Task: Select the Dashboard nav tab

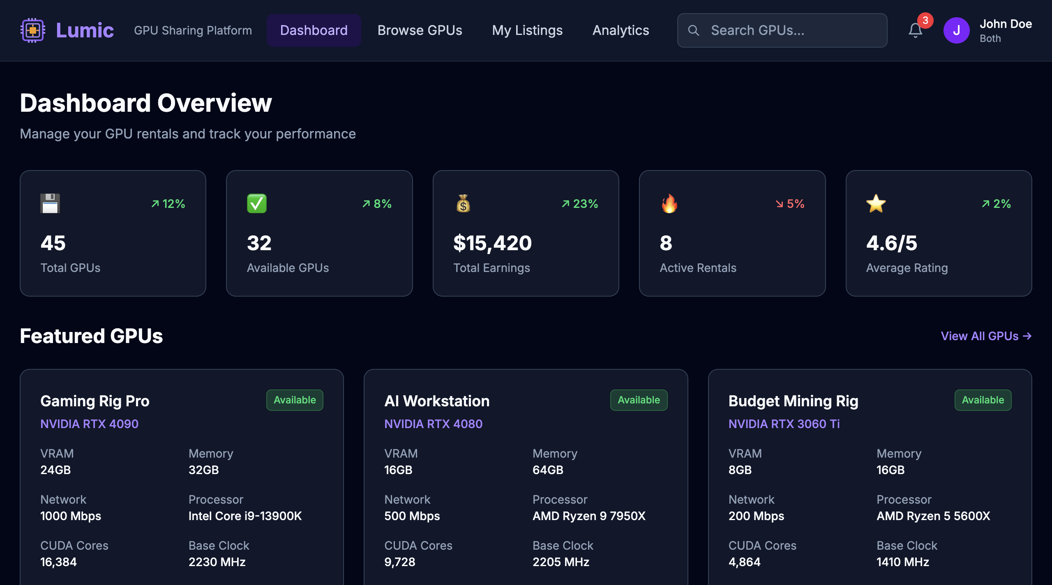Action: click(x=314, y=30)
